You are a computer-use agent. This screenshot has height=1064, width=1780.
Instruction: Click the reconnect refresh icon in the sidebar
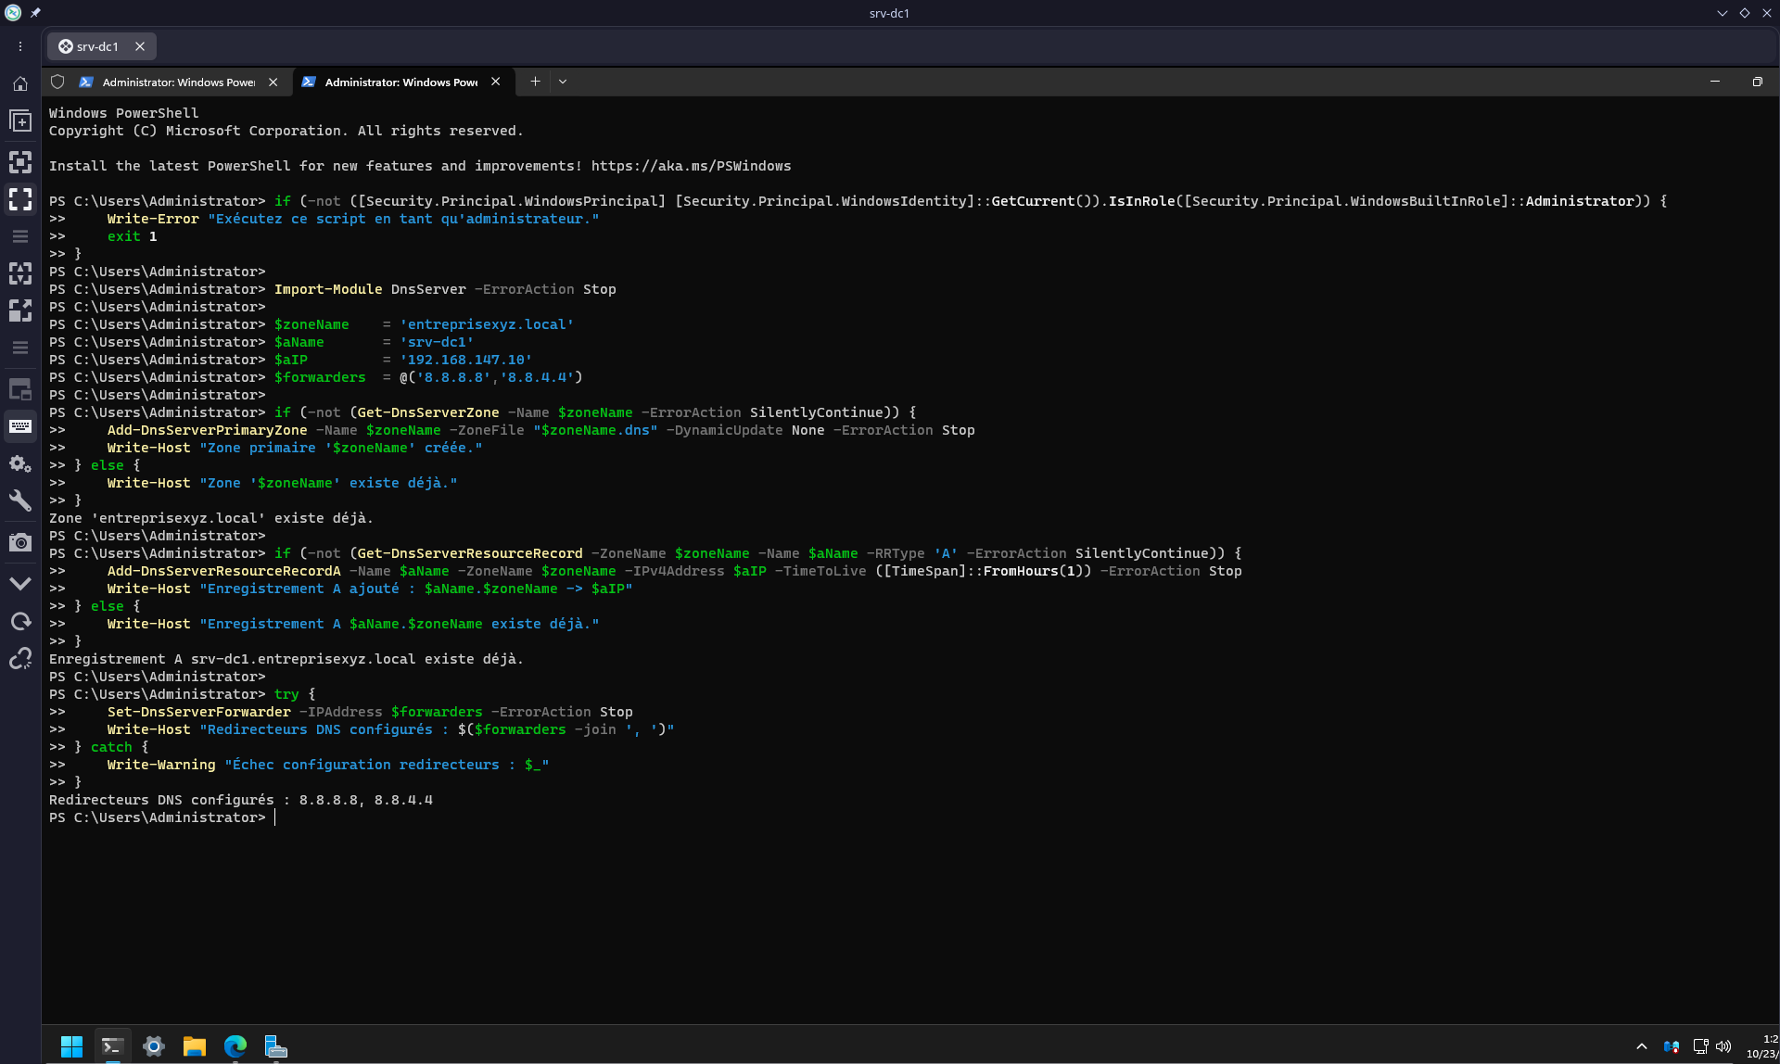[x=20, y=621]
